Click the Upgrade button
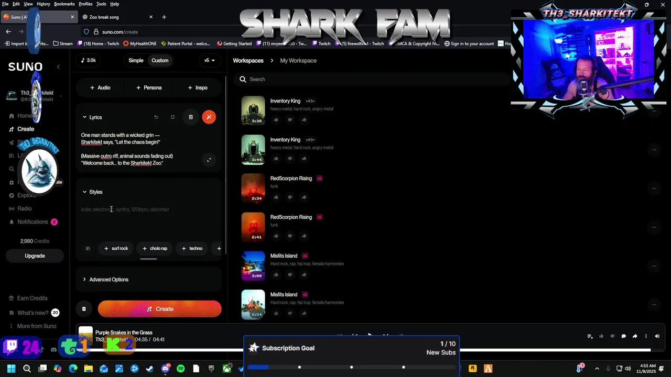The image size is (671, 377). pos(35,256)
